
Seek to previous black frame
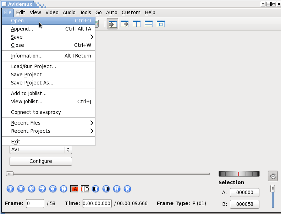(95, 189)
